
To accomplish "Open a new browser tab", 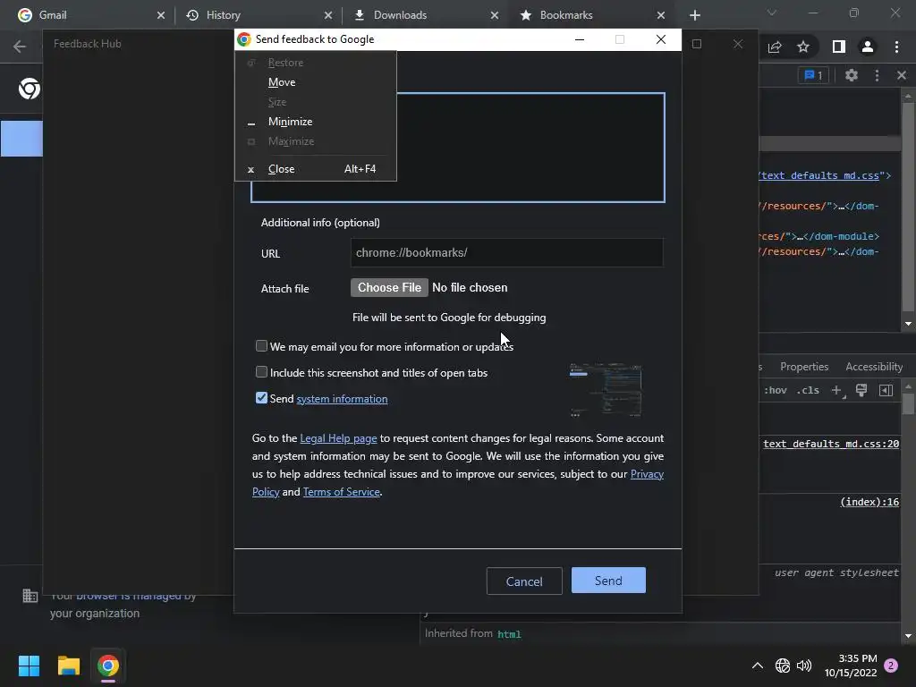I will tap(694, 15).
